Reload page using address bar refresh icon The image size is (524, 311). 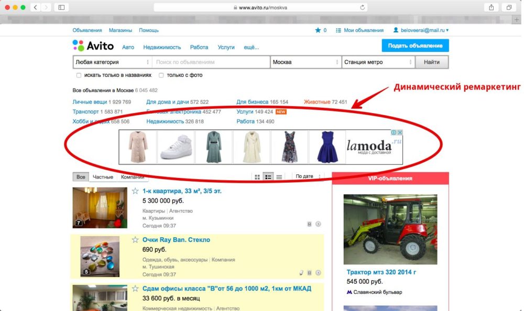(x=362, y=7)
